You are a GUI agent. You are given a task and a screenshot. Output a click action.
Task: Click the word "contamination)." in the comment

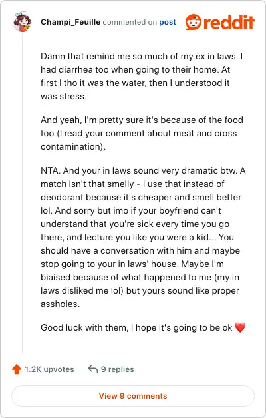click(73, 146)
